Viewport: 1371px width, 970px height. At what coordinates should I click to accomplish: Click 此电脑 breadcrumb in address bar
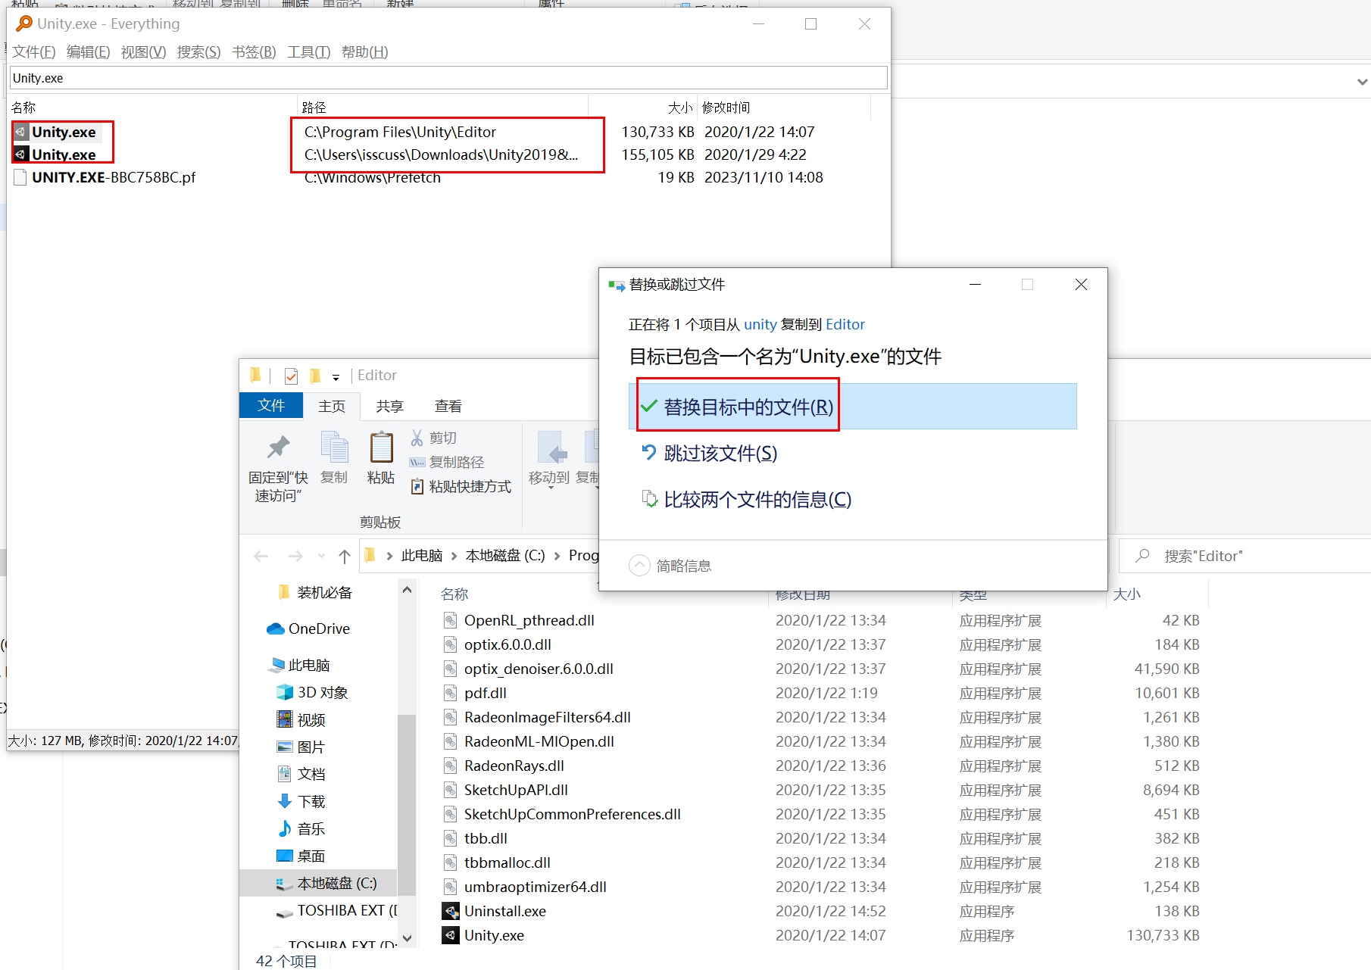pyautogui.click(x=422, y=556)
